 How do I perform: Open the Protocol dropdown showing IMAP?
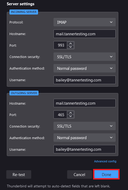pos(84,22)
